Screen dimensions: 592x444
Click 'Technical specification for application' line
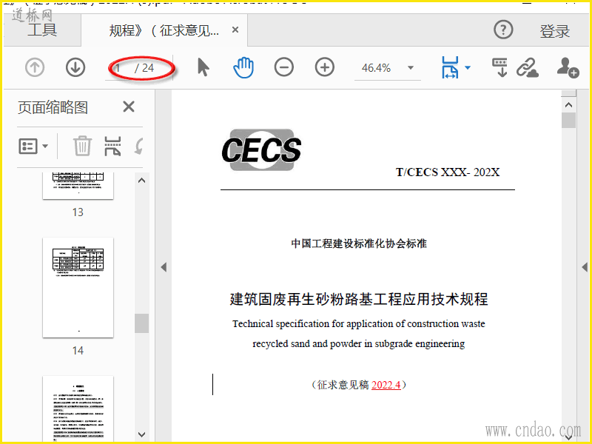pyautogui.click(x=359, y=324)
